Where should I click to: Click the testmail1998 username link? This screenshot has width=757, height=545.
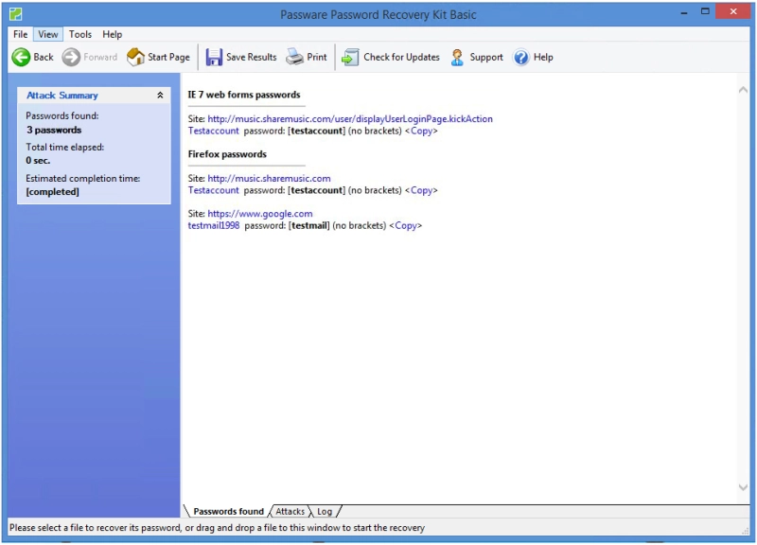(x=214, y=225)
